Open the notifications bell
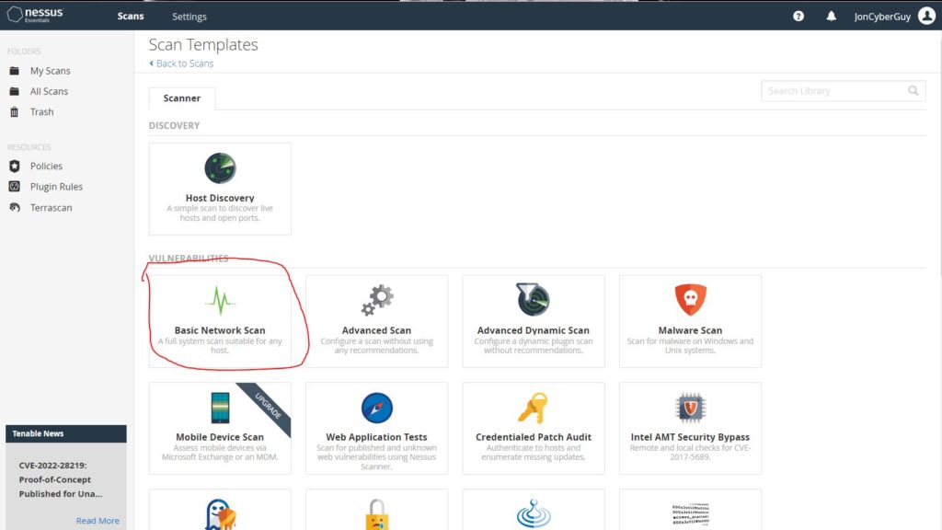 831,17
